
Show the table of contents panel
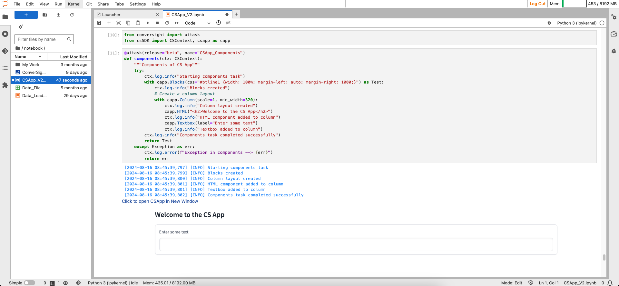5,68
